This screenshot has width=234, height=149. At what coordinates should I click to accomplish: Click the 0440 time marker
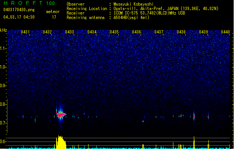(225, 32)
